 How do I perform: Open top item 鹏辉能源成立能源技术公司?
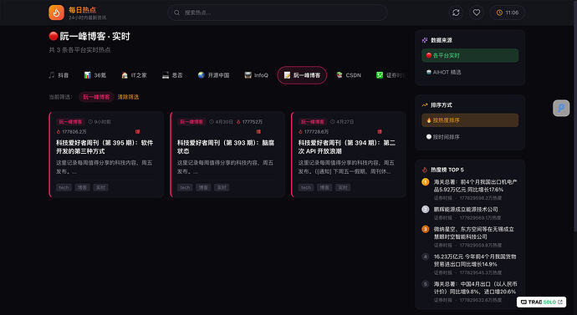[470, 213]
